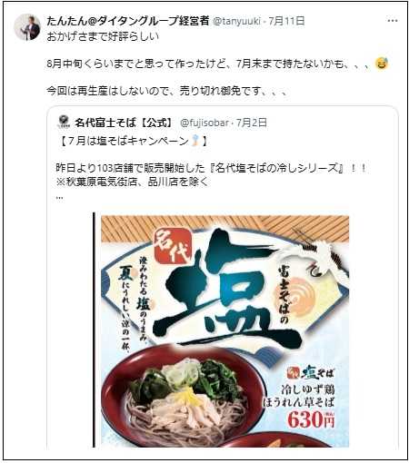This screenshot has width=409, height=463.
Task: Click the soba bowl photo in the poster
Action: [x=184, y=397]
